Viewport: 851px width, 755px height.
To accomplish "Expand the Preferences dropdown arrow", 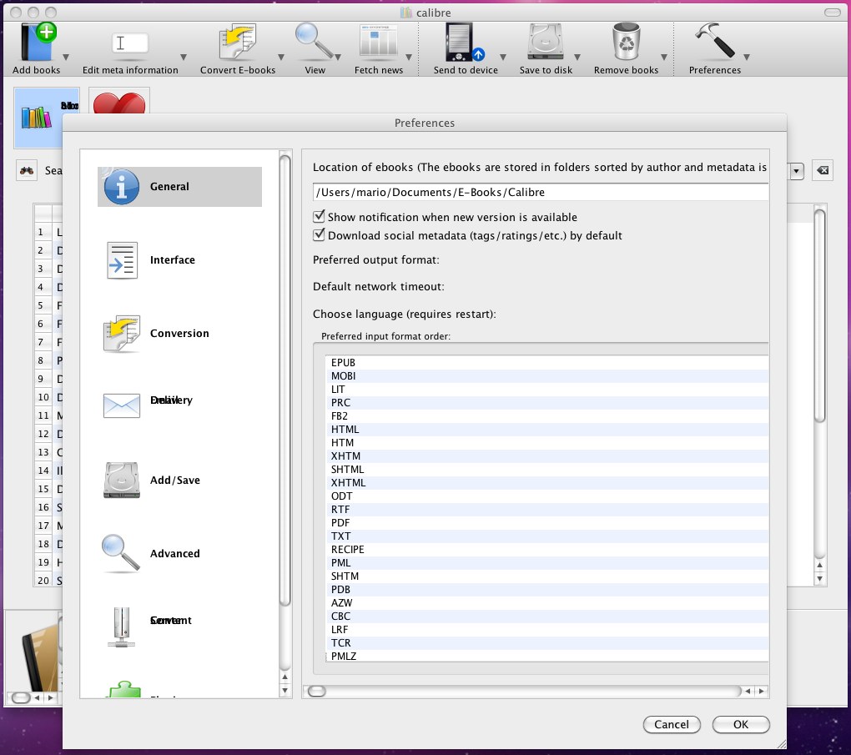I will coord(747,57).
